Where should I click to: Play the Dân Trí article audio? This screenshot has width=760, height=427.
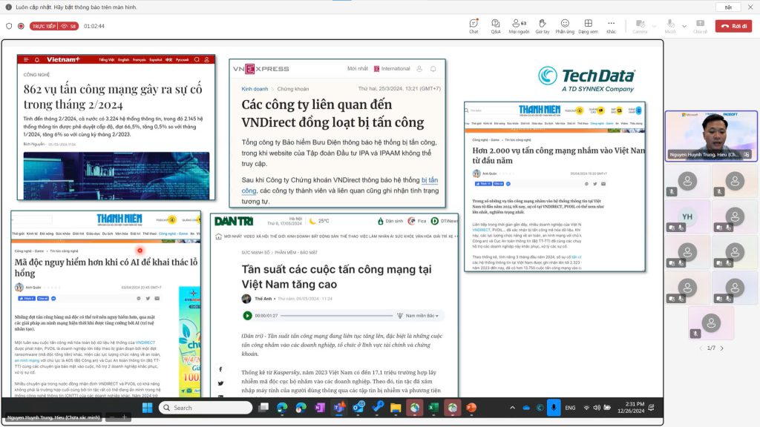248,316
